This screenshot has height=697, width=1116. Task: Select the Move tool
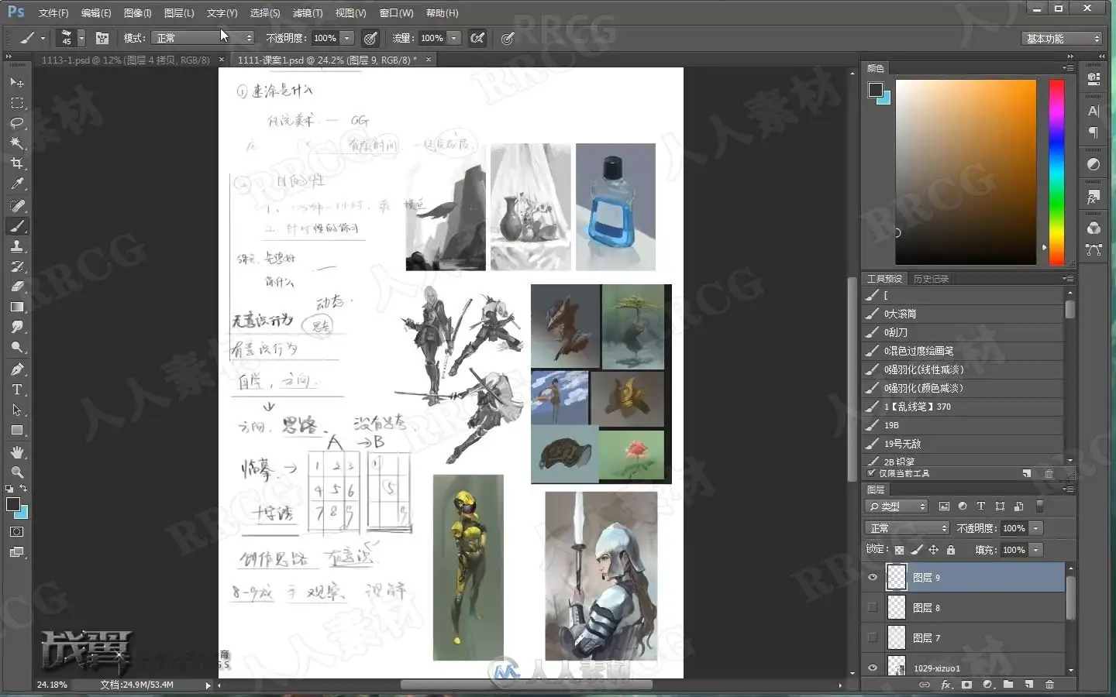click(17, 82)
